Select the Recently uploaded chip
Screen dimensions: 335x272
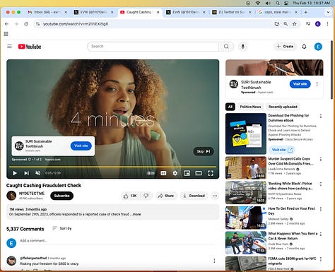(283, 107)
